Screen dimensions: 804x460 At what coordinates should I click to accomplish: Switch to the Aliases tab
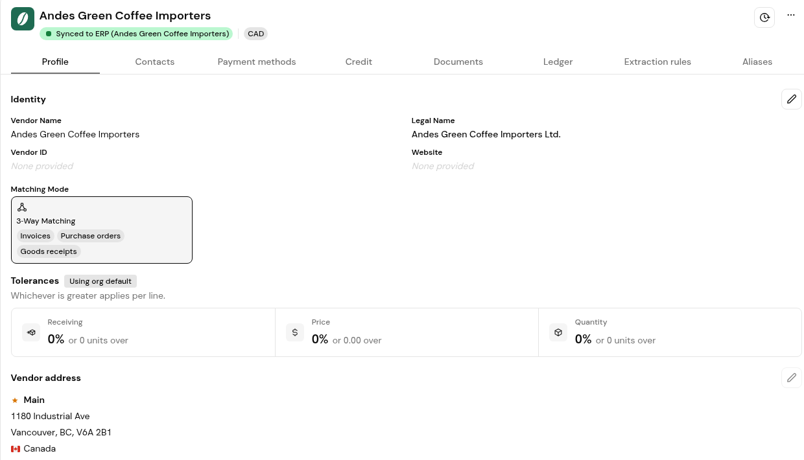pos(757,62)
